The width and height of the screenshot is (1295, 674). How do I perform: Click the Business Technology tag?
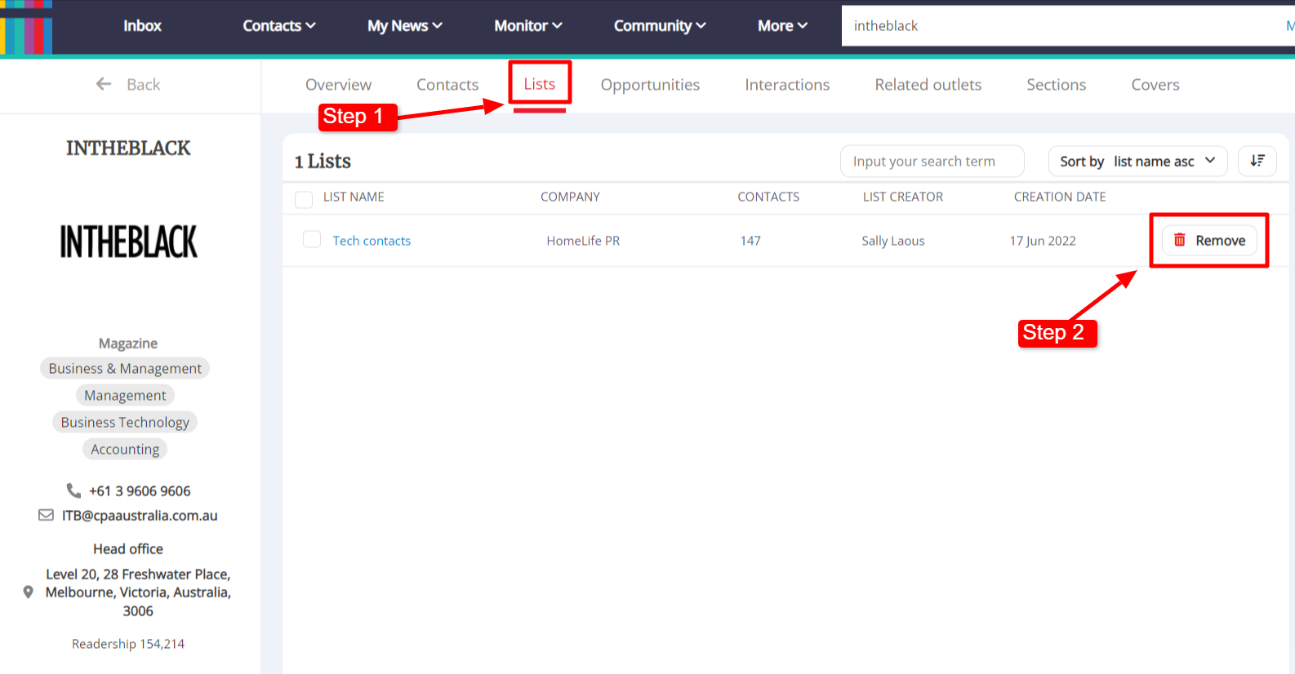125,423
